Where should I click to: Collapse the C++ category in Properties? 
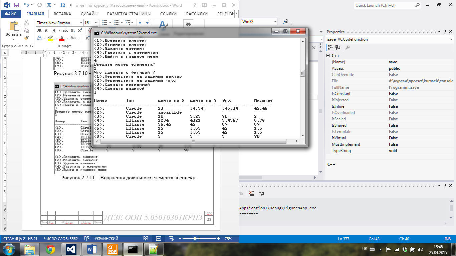[x=328, y=56]
